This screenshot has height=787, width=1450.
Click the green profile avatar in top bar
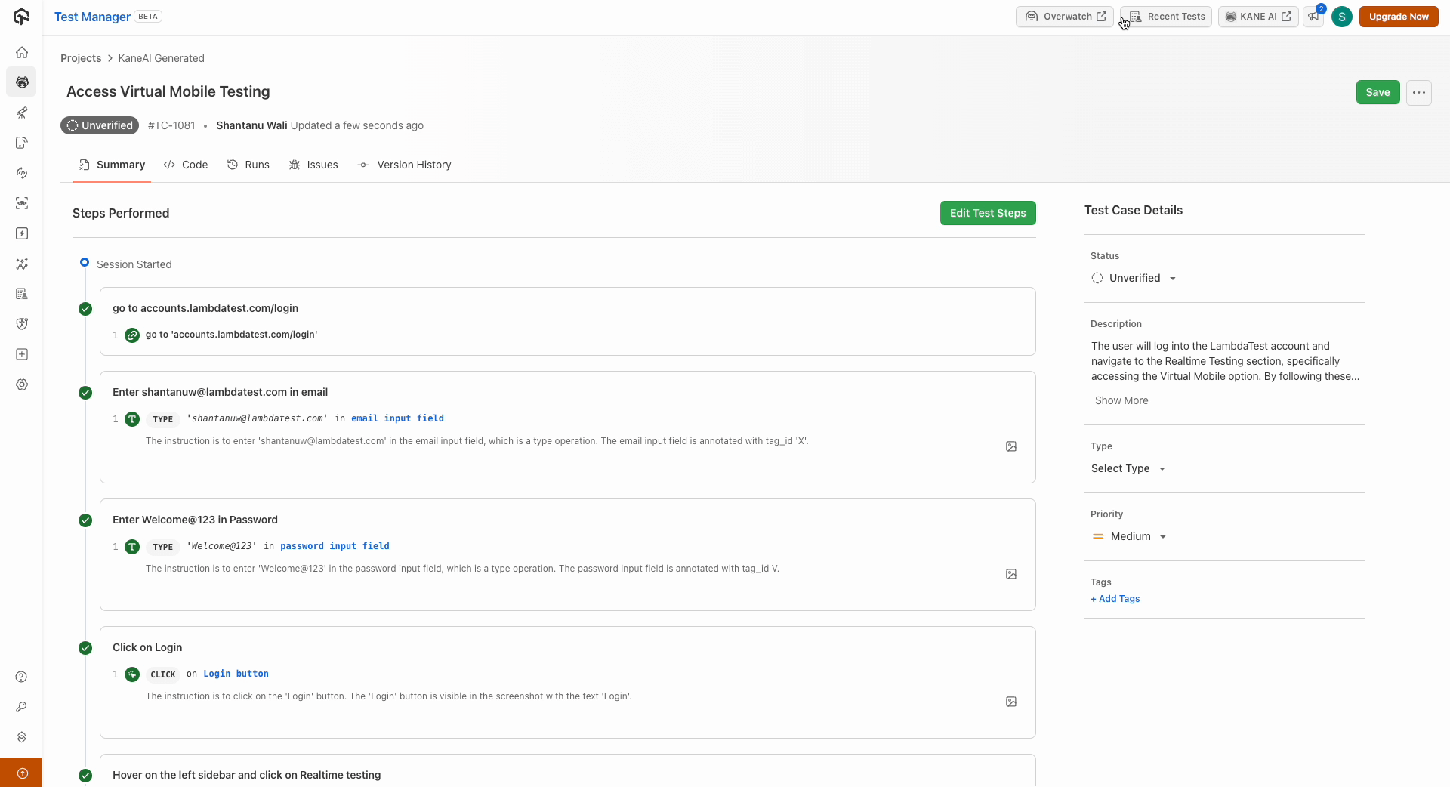[x=1342, y=16]
